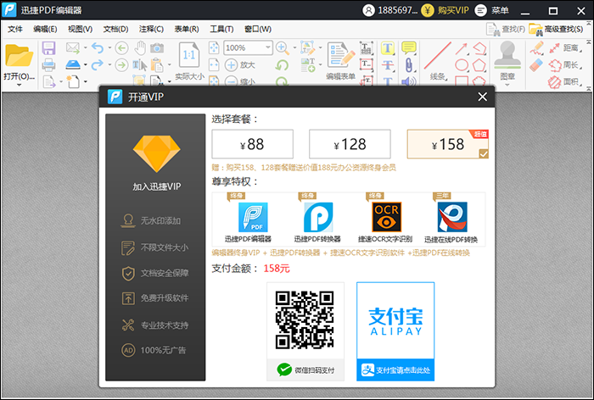The image size is (594, 400).
Task: Select the Eraser tool
Action: pos(536,65)
